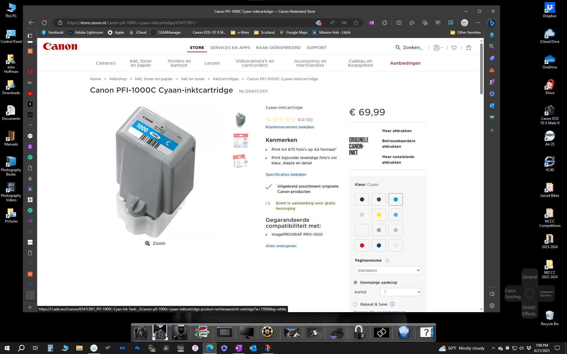Toggle split screen in the Edge toolbar
The image size is (567, 354).
coord(399,23)
